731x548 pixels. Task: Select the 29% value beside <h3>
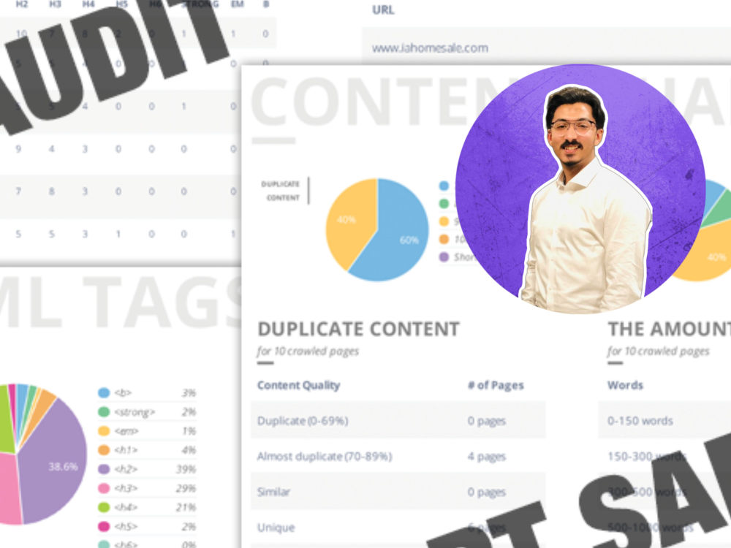[186, 488]
